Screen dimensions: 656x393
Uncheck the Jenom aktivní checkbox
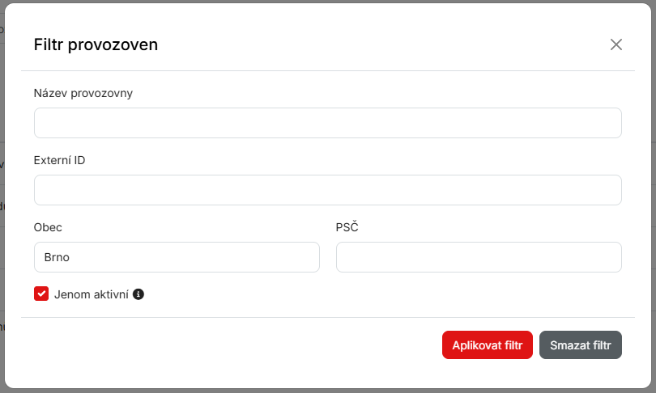[x=41, y=294]
